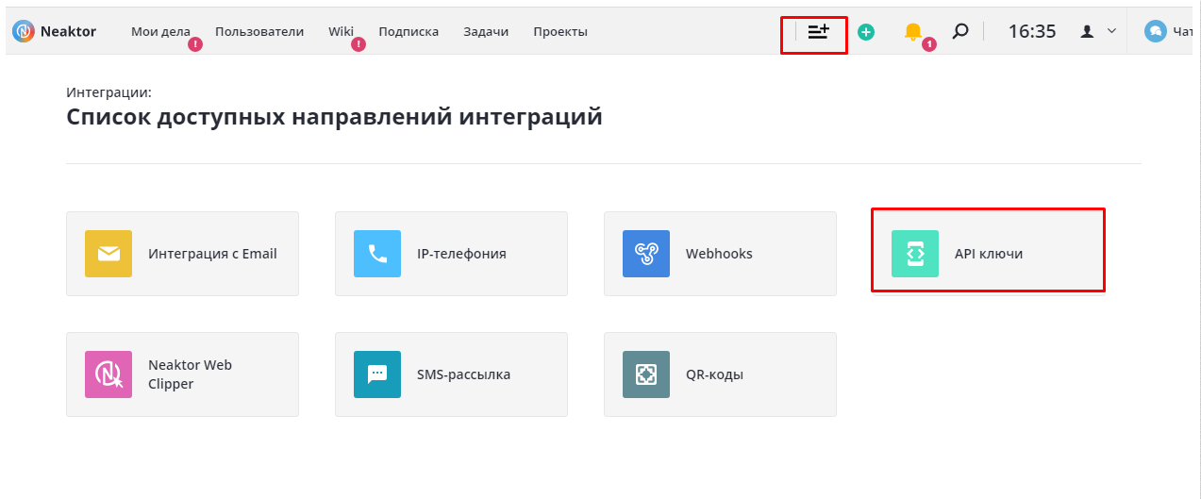1201x499 pixels.
Task: Open the Чат panel button
Action: point(1170,31)
